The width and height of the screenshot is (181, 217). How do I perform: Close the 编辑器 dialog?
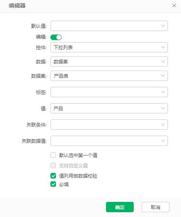[174, 6]
